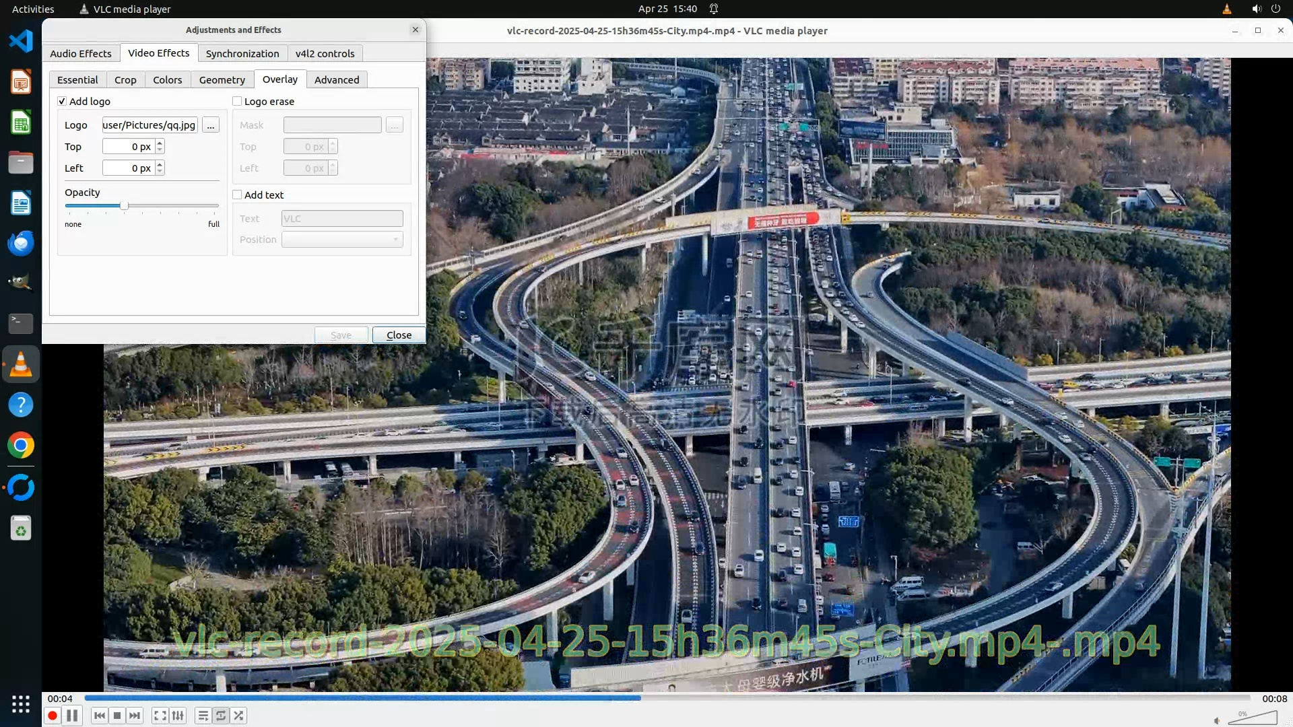Open the playlist view icon

203,716
